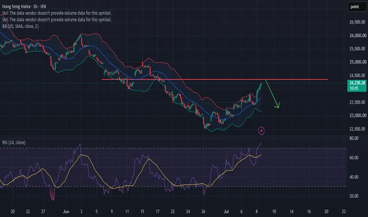Image resolution: width=368 pixels, height=217 pixels.
Task: Click the RSI 80.00 scale label
Action: (x=354, y=138)
